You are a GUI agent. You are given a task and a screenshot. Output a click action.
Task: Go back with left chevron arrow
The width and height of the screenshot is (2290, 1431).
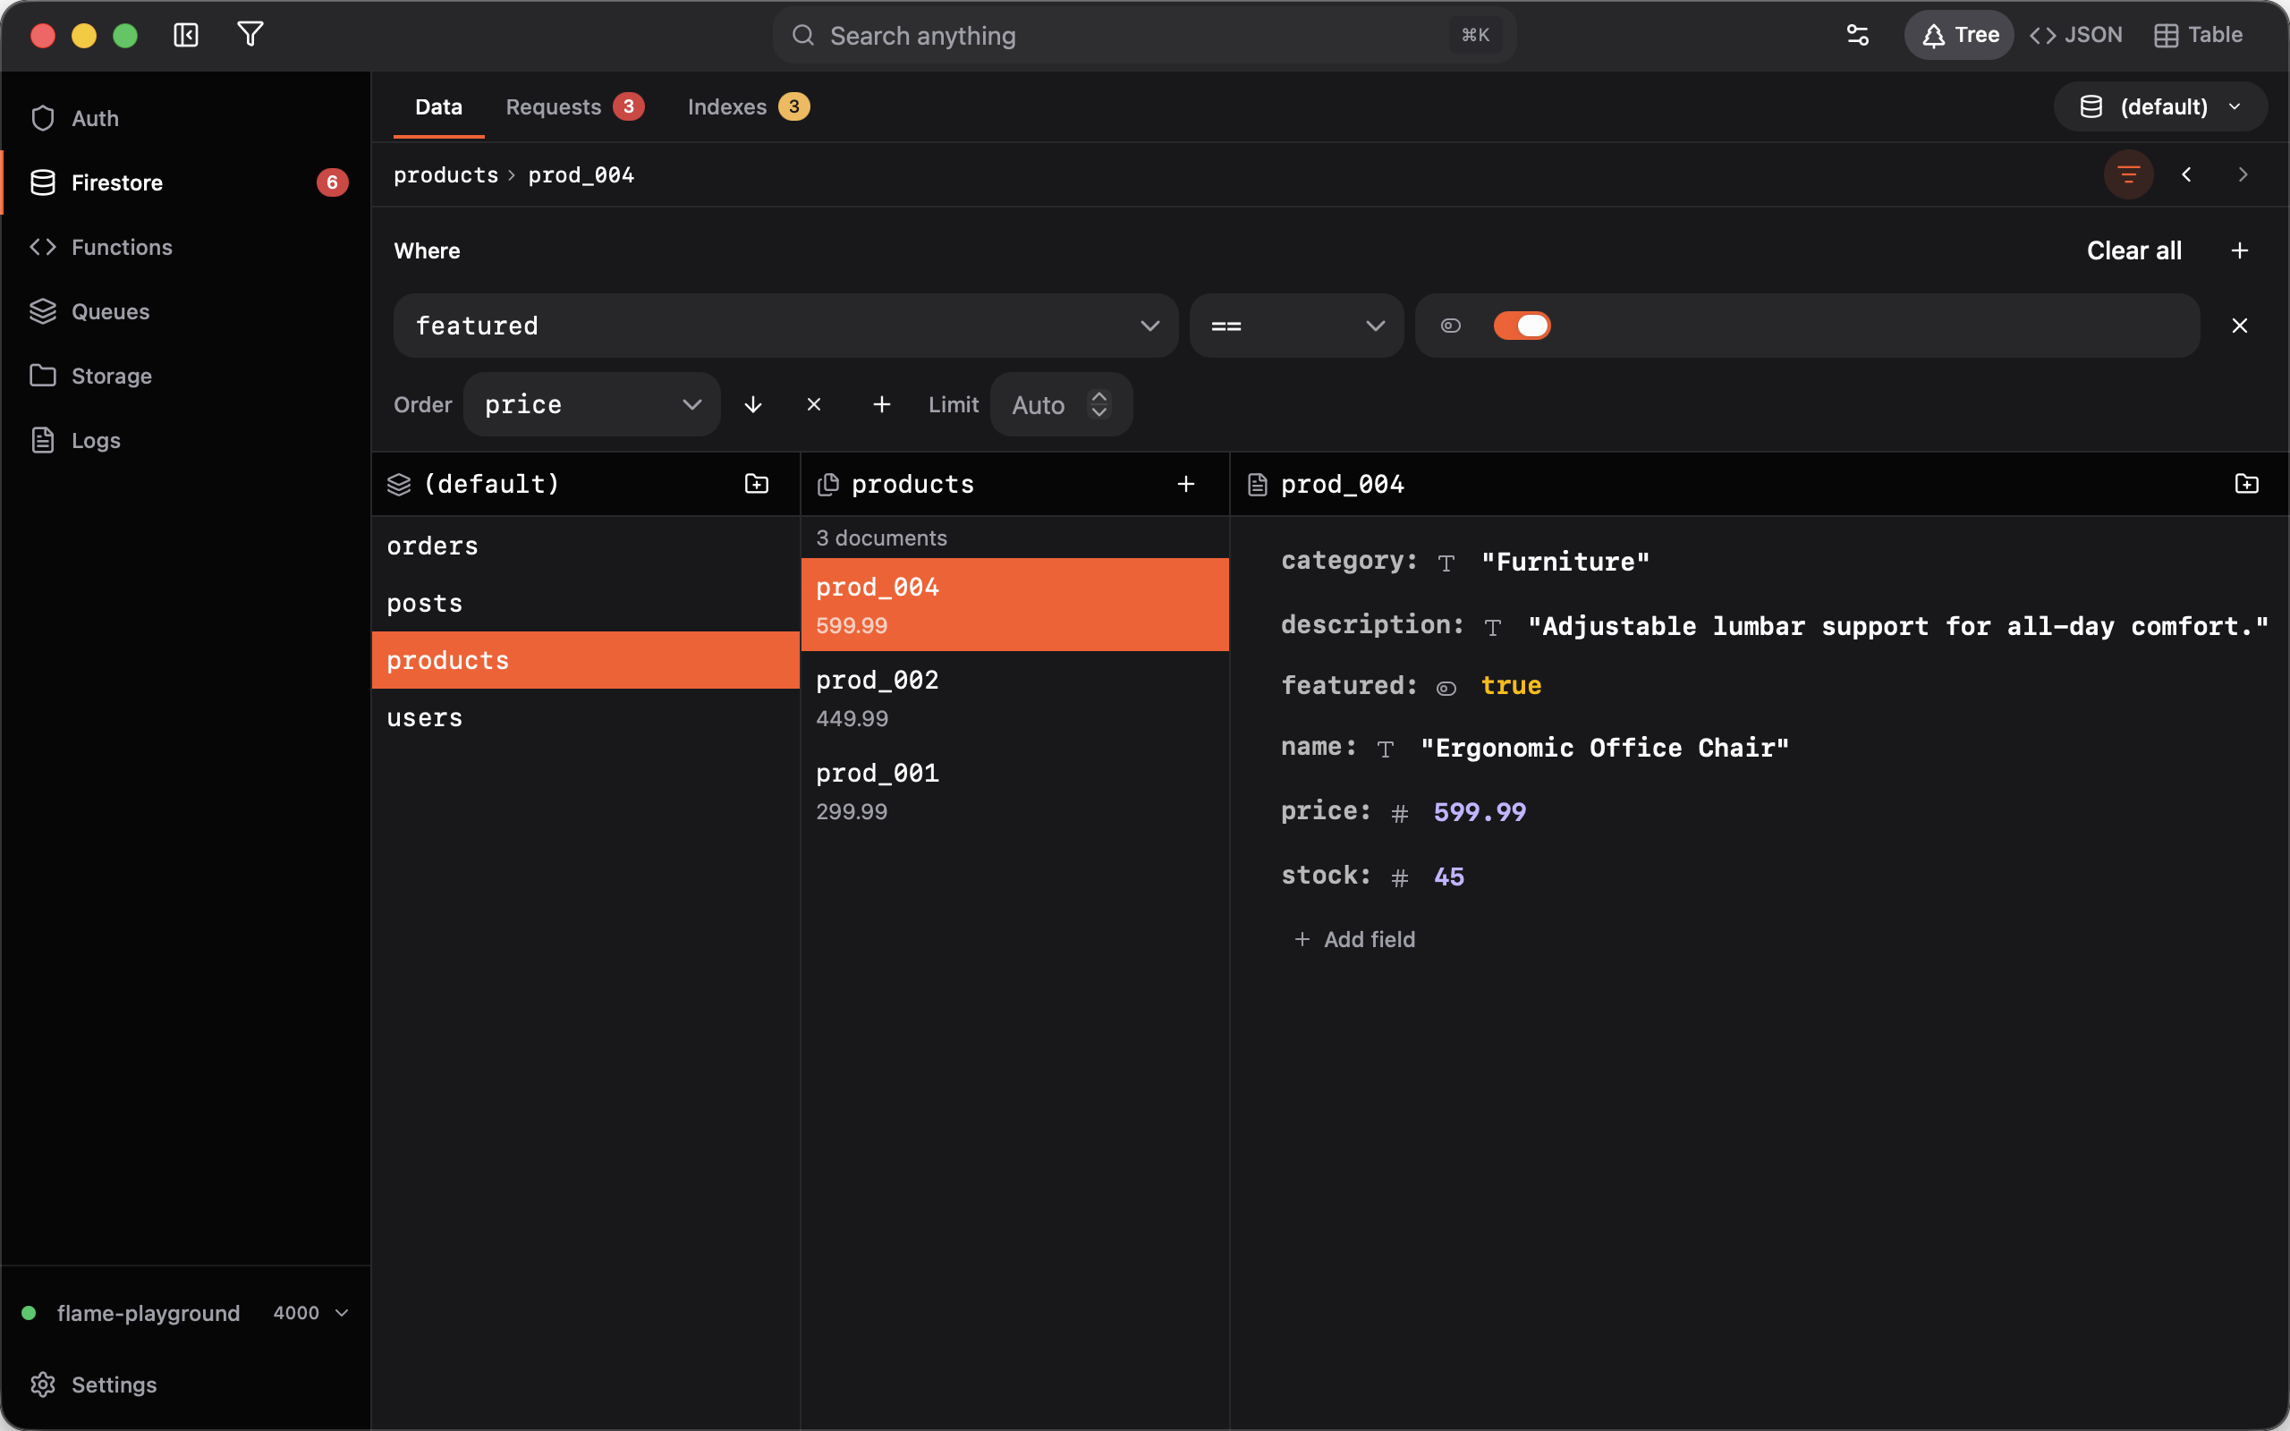click(x=2186, y=174)
